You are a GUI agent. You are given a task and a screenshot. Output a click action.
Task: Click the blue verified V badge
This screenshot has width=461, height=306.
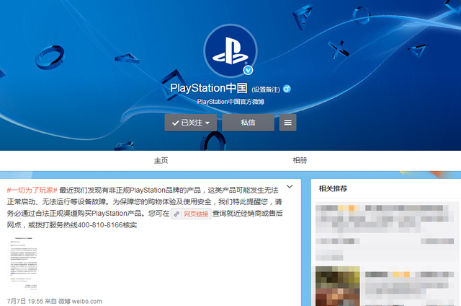(x=248, y=70)
